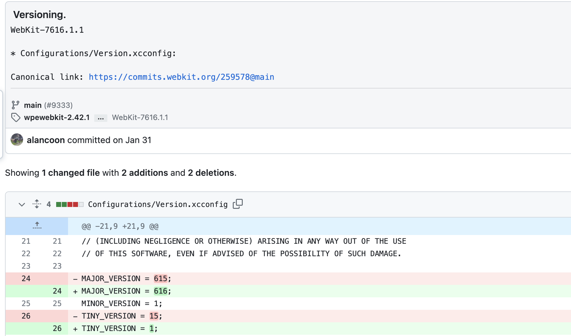
Task: Open the commits.webkit.org canonical link
Action: [x=181, y=77]
